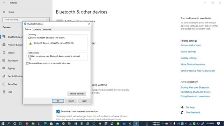Viewport: 224px width, 126px height.
Task: Click the Find a setting search box
Action: (x=26, y=20)
